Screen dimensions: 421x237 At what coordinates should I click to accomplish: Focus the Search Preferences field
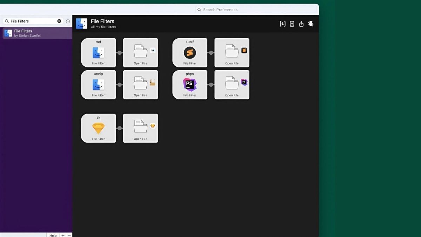256,10
